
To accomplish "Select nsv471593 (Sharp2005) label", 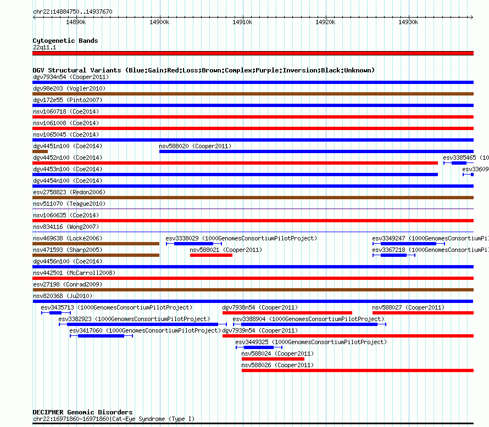I will point(68,250).
